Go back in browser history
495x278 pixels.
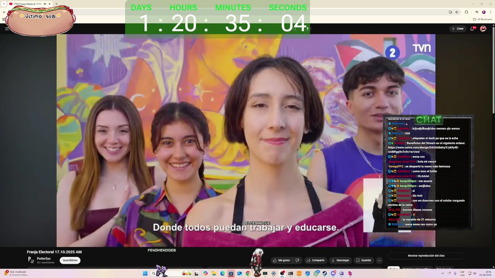click(x=4, y=12)
